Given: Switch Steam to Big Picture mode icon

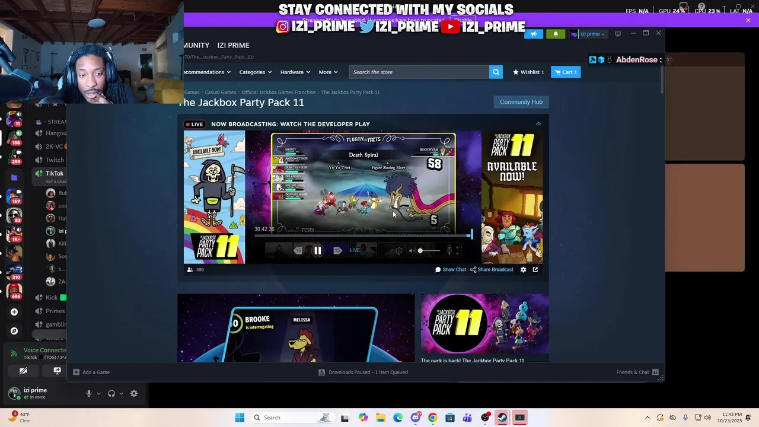Looking at the screenshot, I should 618,34.
